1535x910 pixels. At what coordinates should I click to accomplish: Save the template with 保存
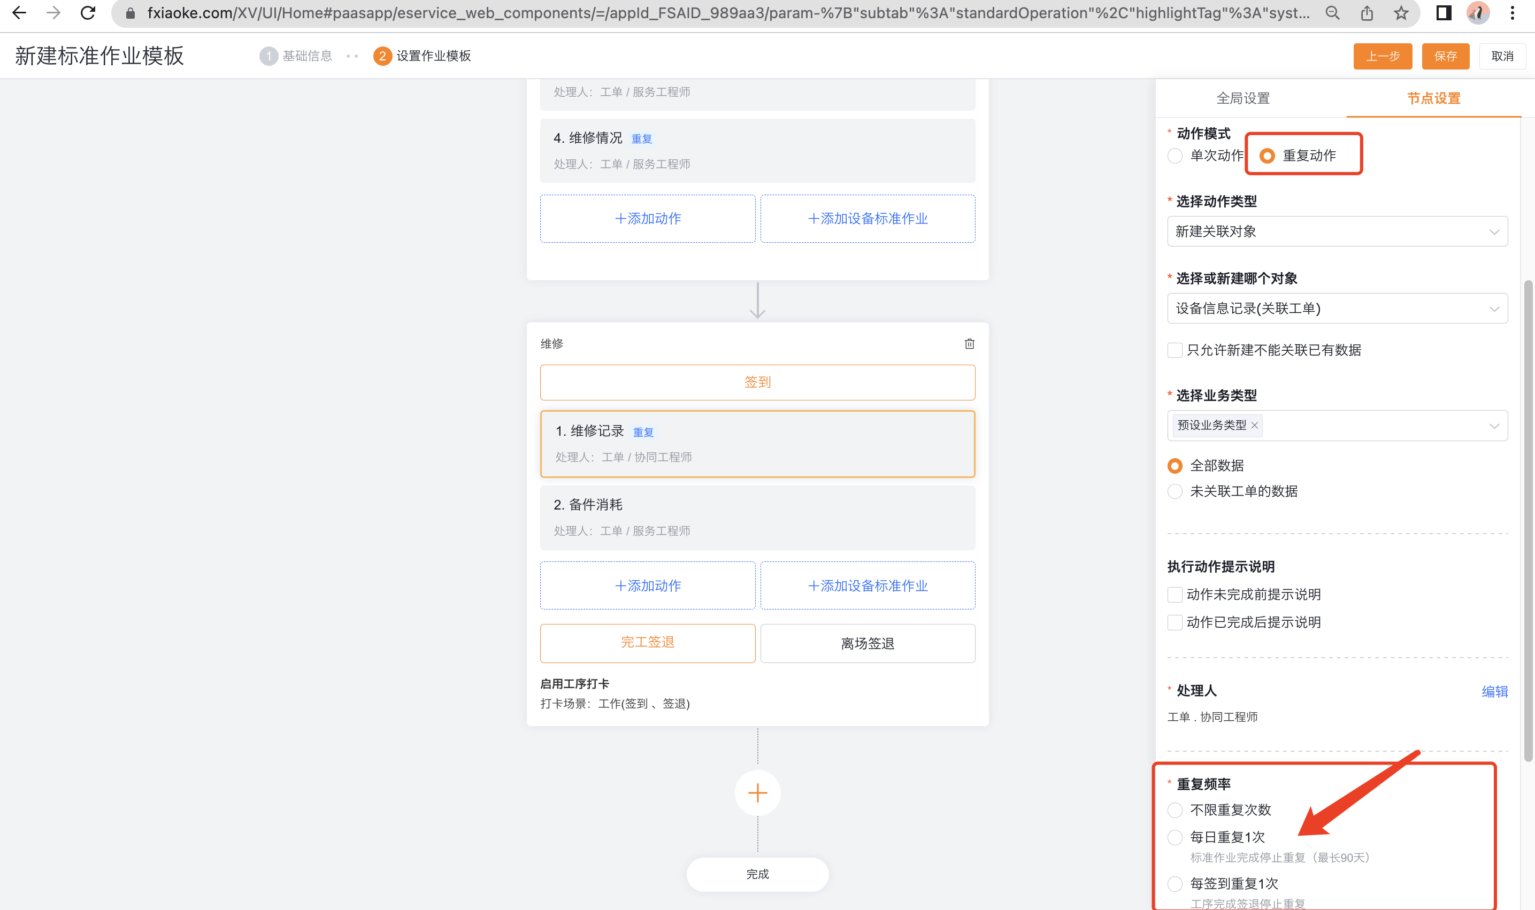point(1446,56)
